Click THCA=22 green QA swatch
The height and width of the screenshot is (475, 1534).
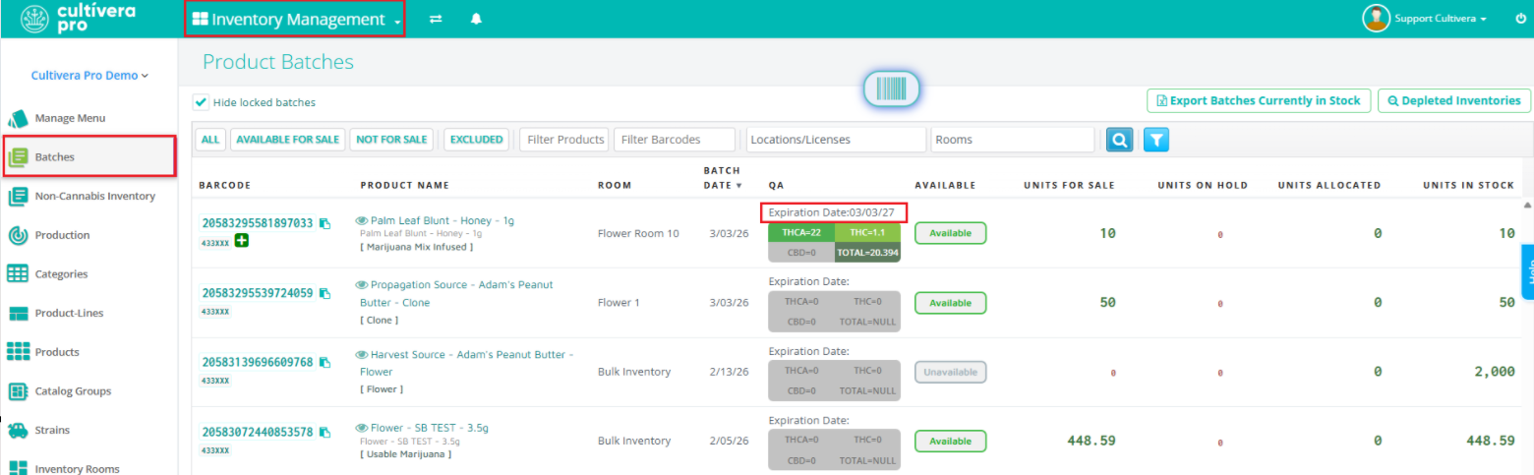coord(801,233)
